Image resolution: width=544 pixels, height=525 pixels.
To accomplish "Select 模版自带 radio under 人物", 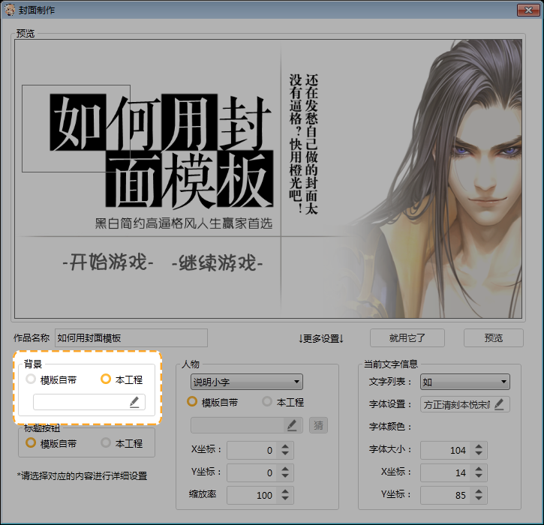I will (192, 402).
